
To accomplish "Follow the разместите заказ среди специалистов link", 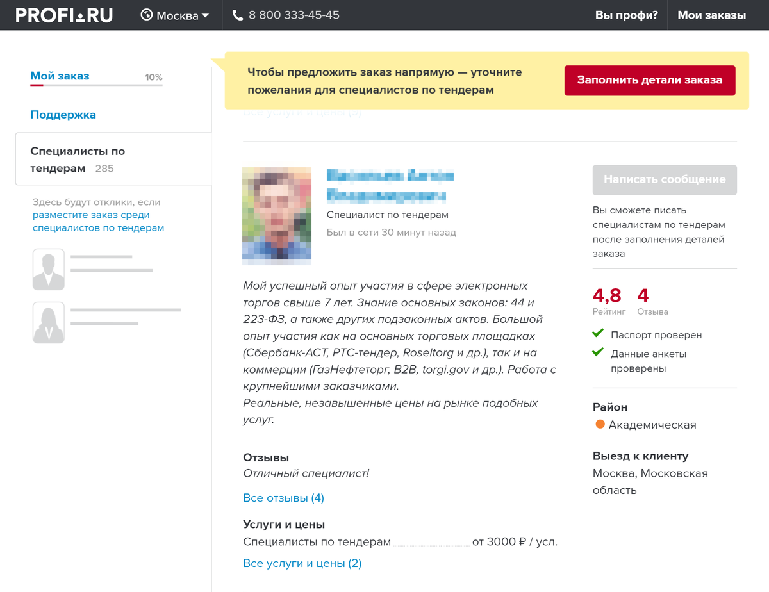I will tap(98, 222).
